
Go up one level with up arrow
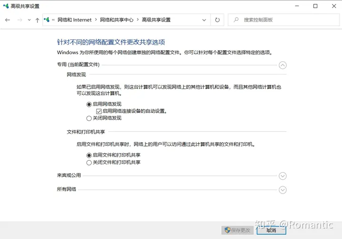tap(38, 20)
